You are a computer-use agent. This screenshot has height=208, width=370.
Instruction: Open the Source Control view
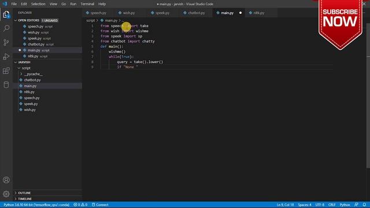[x=6, y=42]
